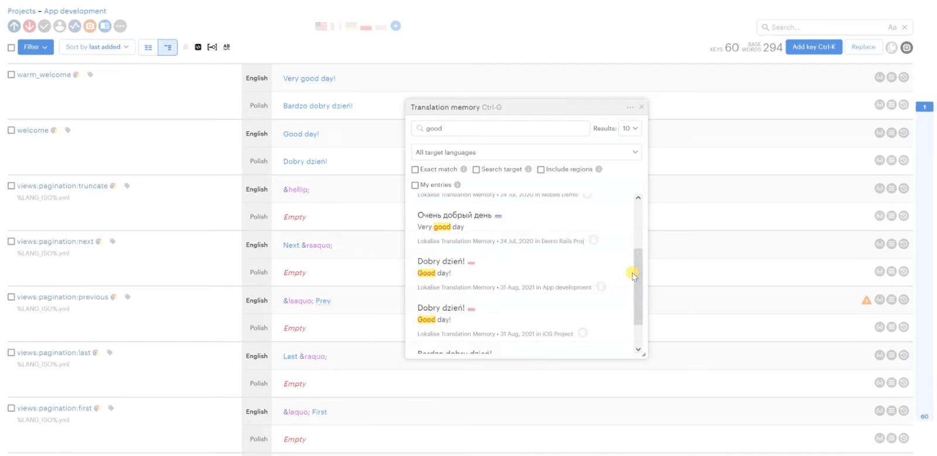Click the contributors person icon

[x=60, y=26]
